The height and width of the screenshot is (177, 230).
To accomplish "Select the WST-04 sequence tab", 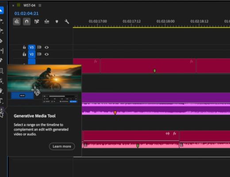I will click(29, 5).
